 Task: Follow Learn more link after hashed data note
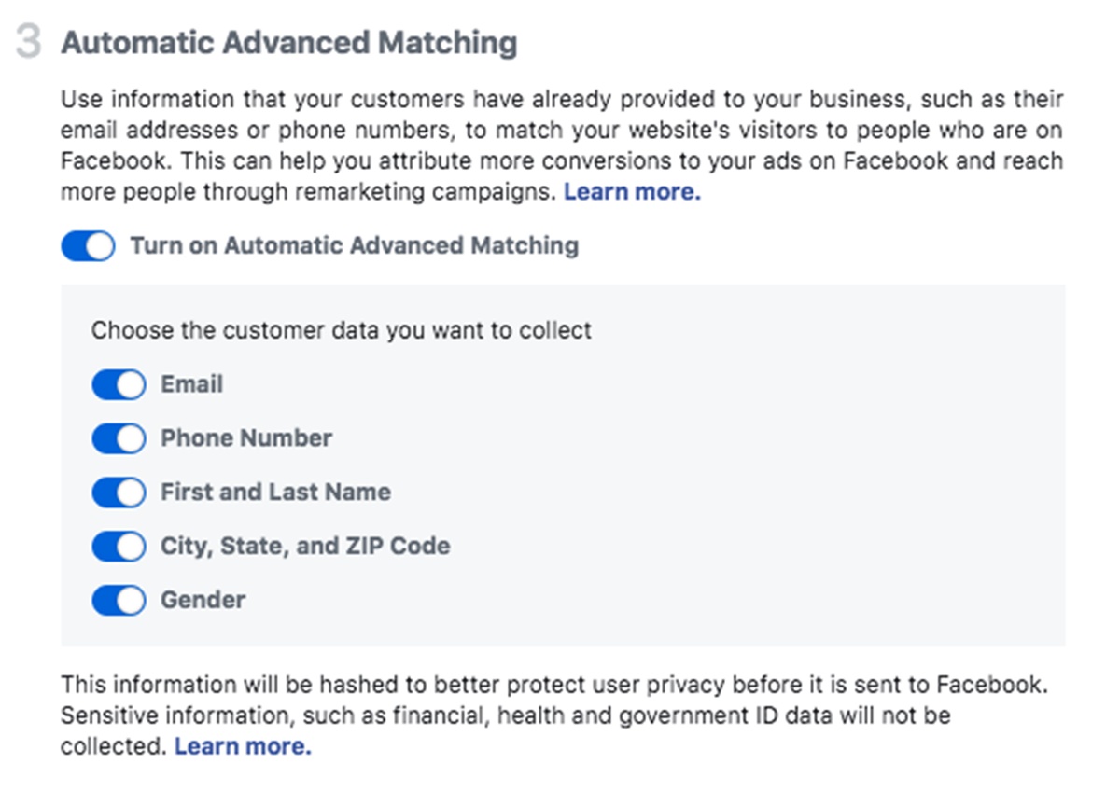[x=243, y=746]
